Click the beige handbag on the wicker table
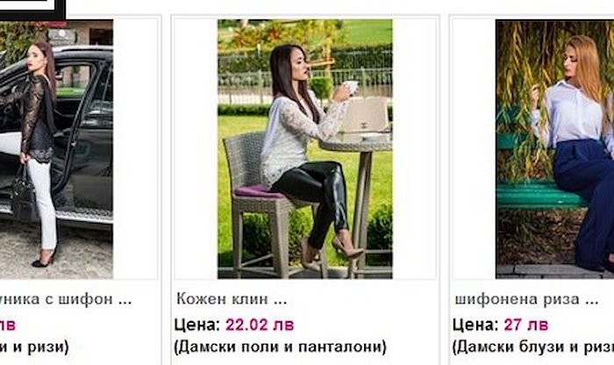The image size is (614, 365). [364, 118]
